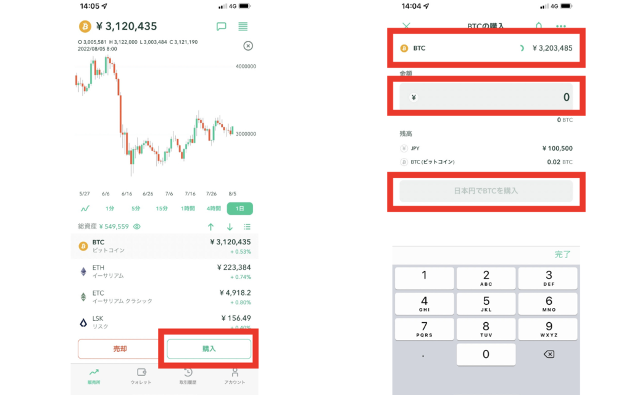Select the 15分 chart interval
The width and height of the screenshot is (632, 395).
point(162,209)
